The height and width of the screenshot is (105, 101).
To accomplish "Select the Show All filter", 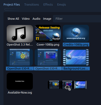I will [x=13, y=19].
